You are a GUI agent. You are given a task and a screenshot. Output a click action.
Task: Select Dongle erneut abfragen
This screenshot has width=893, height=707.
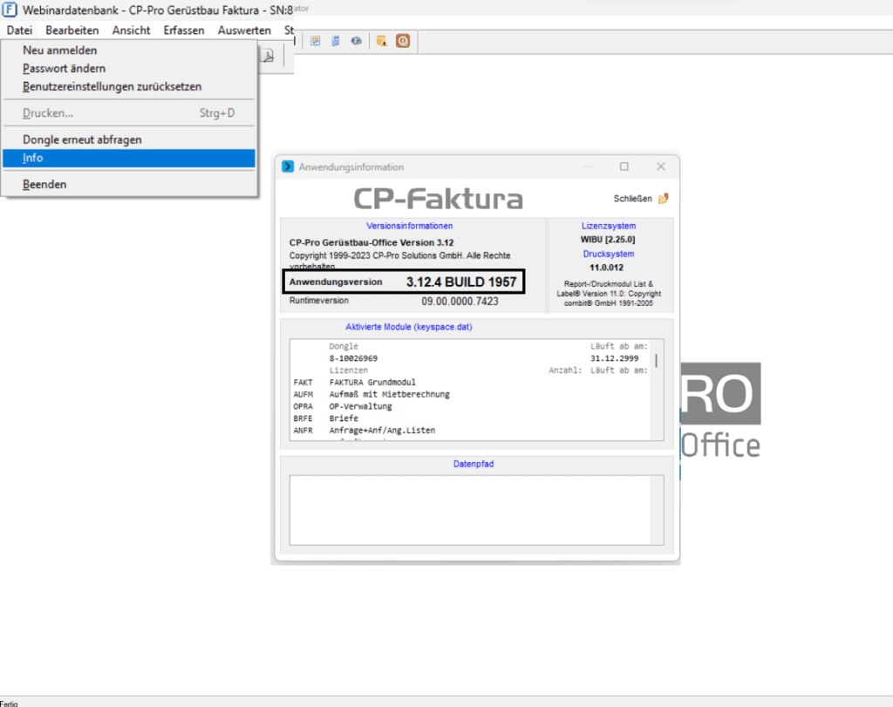pos(129,139)
